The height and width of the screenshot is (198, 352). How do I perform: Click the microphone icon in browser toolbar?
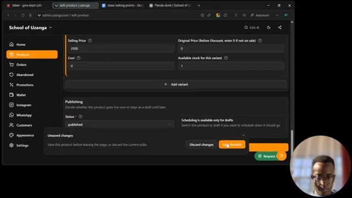[x=30, y=15]
